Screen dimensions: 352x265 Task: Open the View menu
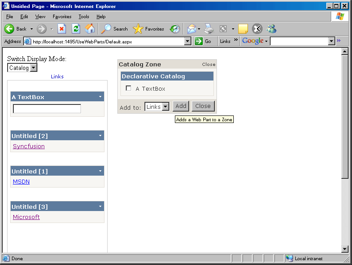tap(40, 16)
